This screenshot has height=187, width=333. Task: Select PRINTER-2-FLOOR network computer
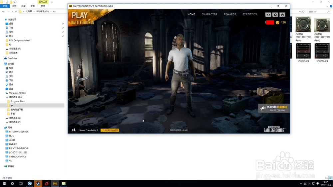click(x=18, y=148)
